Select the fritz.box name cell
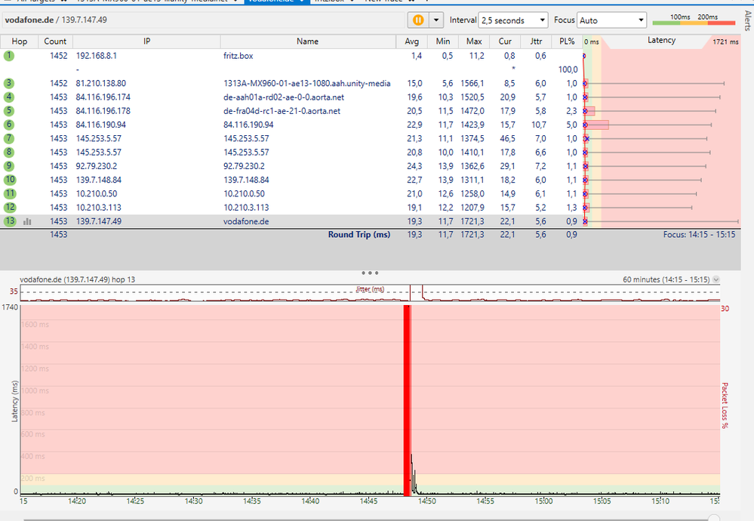This screenshot has height=521, width=754. point(238,56)
